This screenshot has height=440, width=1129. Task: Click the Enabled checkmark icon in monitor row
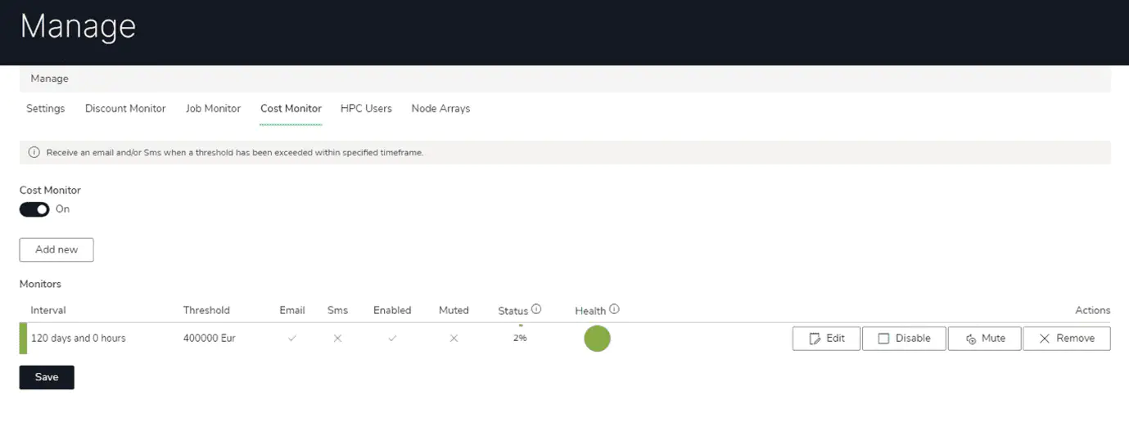[392, 339]
